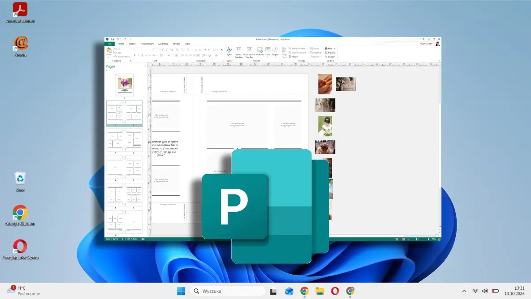The image size is (531, 299).
Task: Click the Opera icon on the taskbar
Action: click(x=335, y=291)
